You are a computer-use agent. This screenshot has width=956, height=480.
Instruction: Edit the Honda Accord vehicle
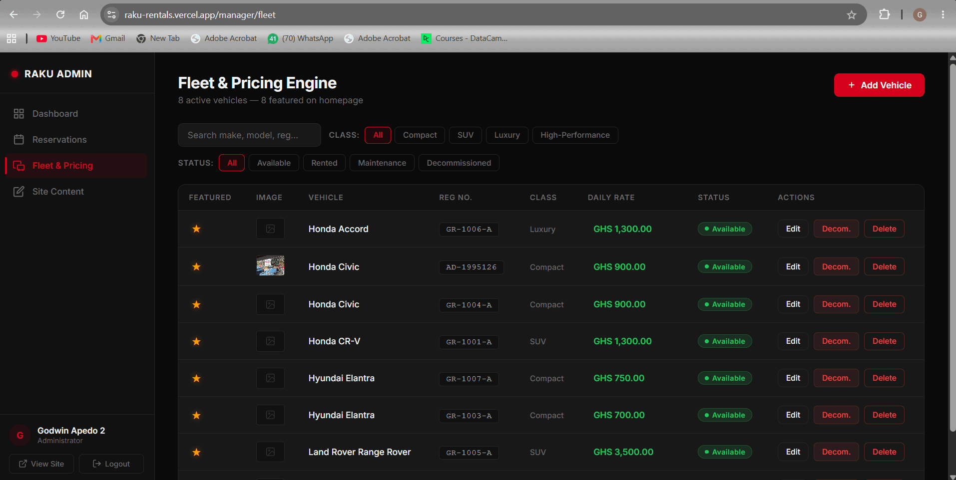click(793, 229)
